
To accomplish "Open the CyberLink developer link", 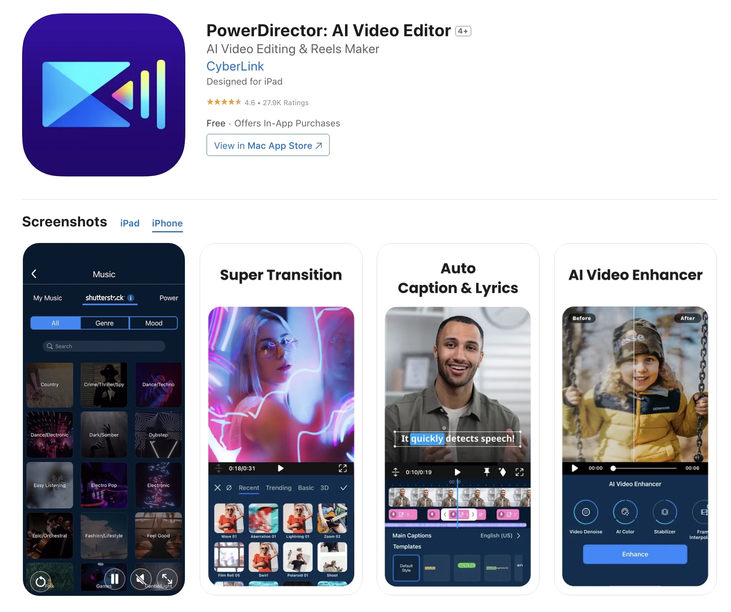I will tap(235, 66).
